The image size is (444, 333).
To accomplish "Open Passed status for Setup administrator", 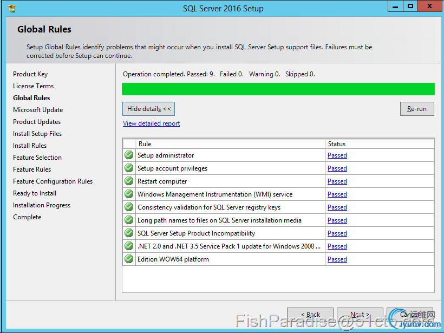I will [x=337, y=155].
